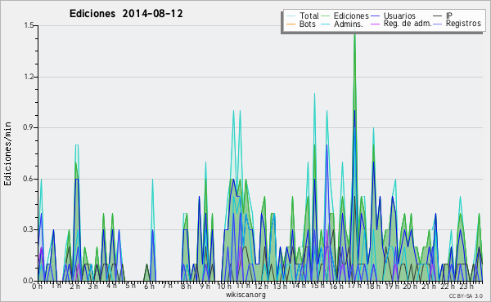Screen dimensions: 491x302
Task: Select the Registros legend label
Action: 463,24
